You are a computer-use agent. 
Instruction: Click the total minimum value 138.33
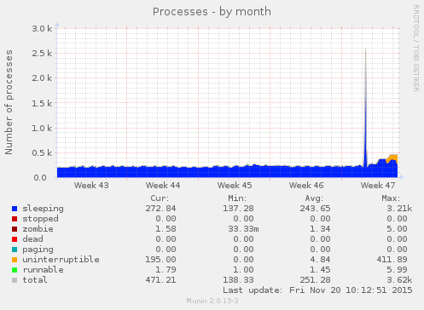(x=238, y=280)
